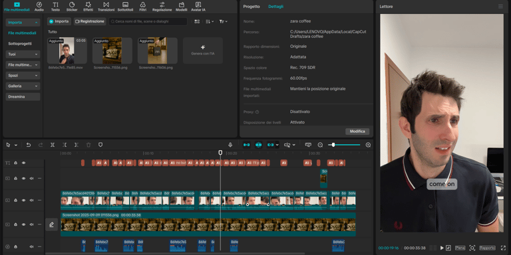
Task: Open the filter dropdown in media panel
Action: [224, 21]
